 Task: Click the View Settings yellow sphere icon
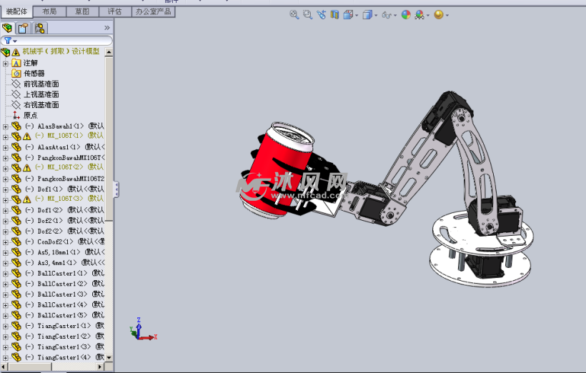(438, 14)
